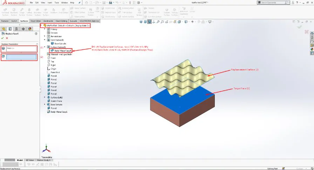
Task: Collapse the Replace Parameters section
Action: (37, 44)
